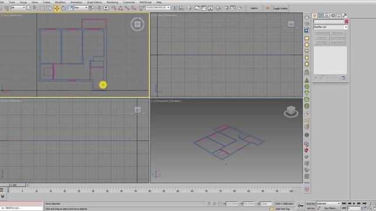Click the Pin Stack icon
The height and width of the screenshot is (211, 376).
[x=316, y=78]
